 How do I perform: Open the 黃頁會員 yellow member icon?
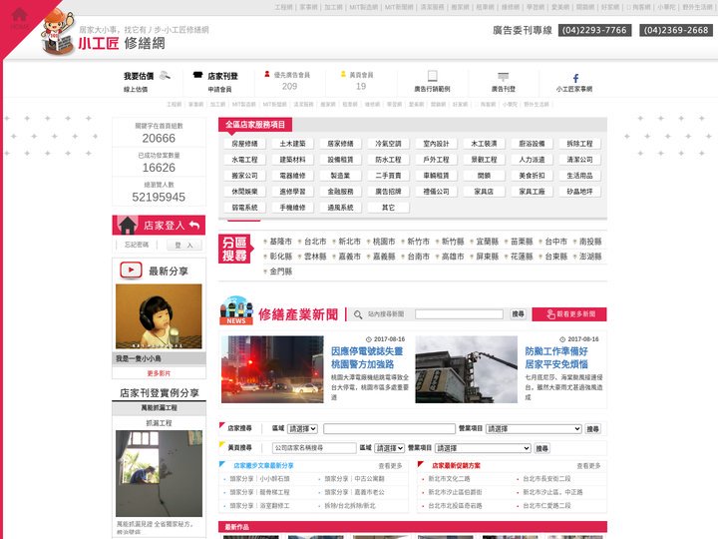[x=343, y=74]
